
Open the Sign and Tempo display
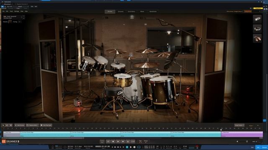tap(143, 141)
